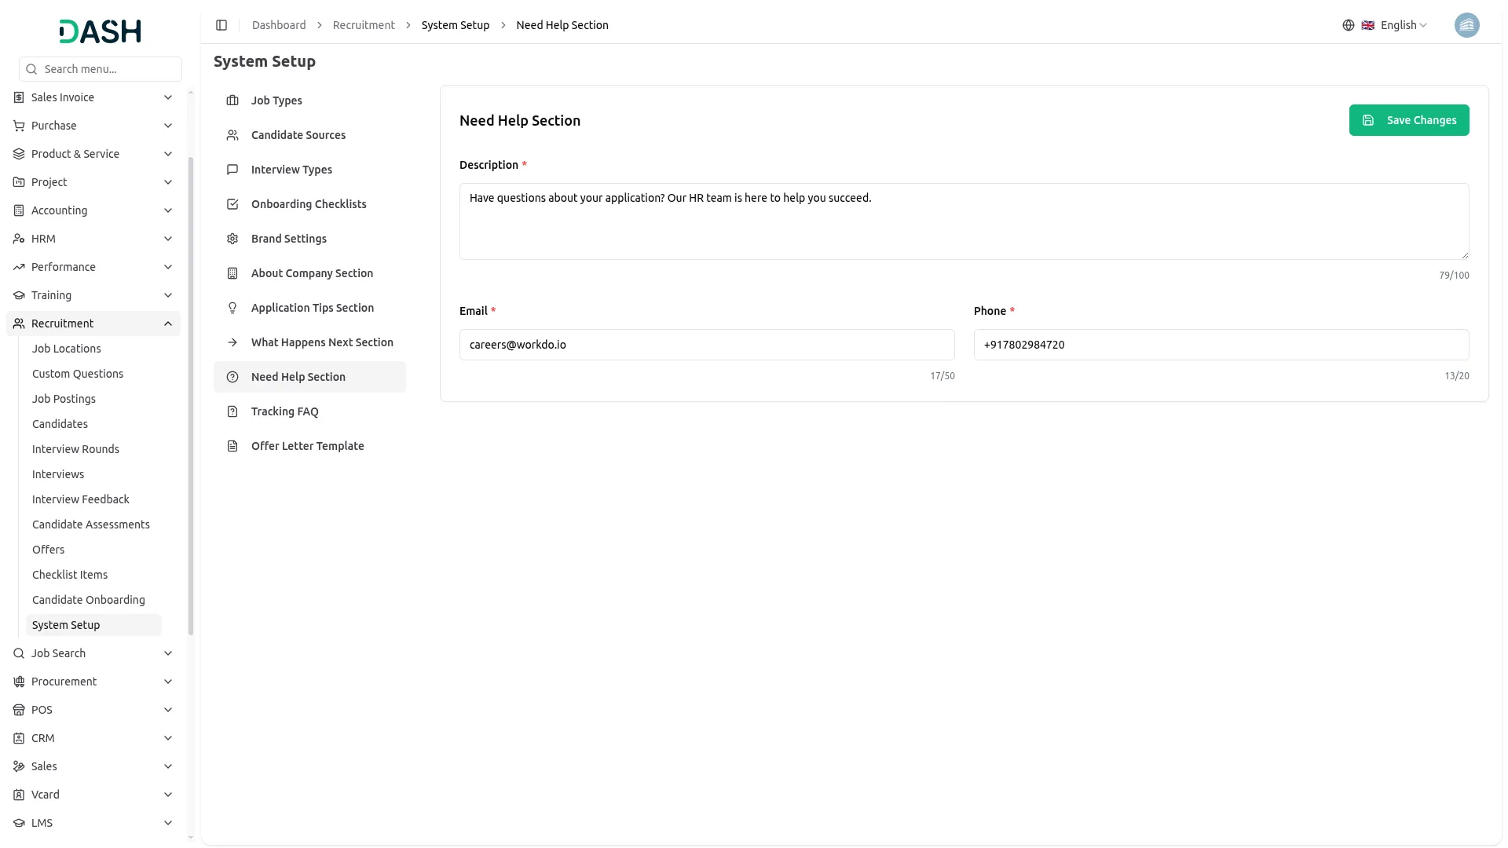The width and height of the screenshot is (1508, 848).
Task: Select Job Postings in the sidebar
Action: point(64,399)
